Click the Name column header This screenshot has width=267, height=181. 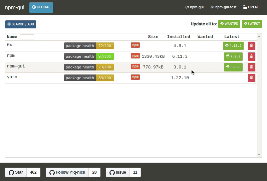12,37
